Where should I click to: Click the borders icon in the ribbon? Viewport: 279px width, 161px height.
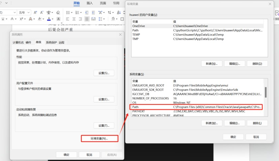pyautogui.click(x=122, y=19)
